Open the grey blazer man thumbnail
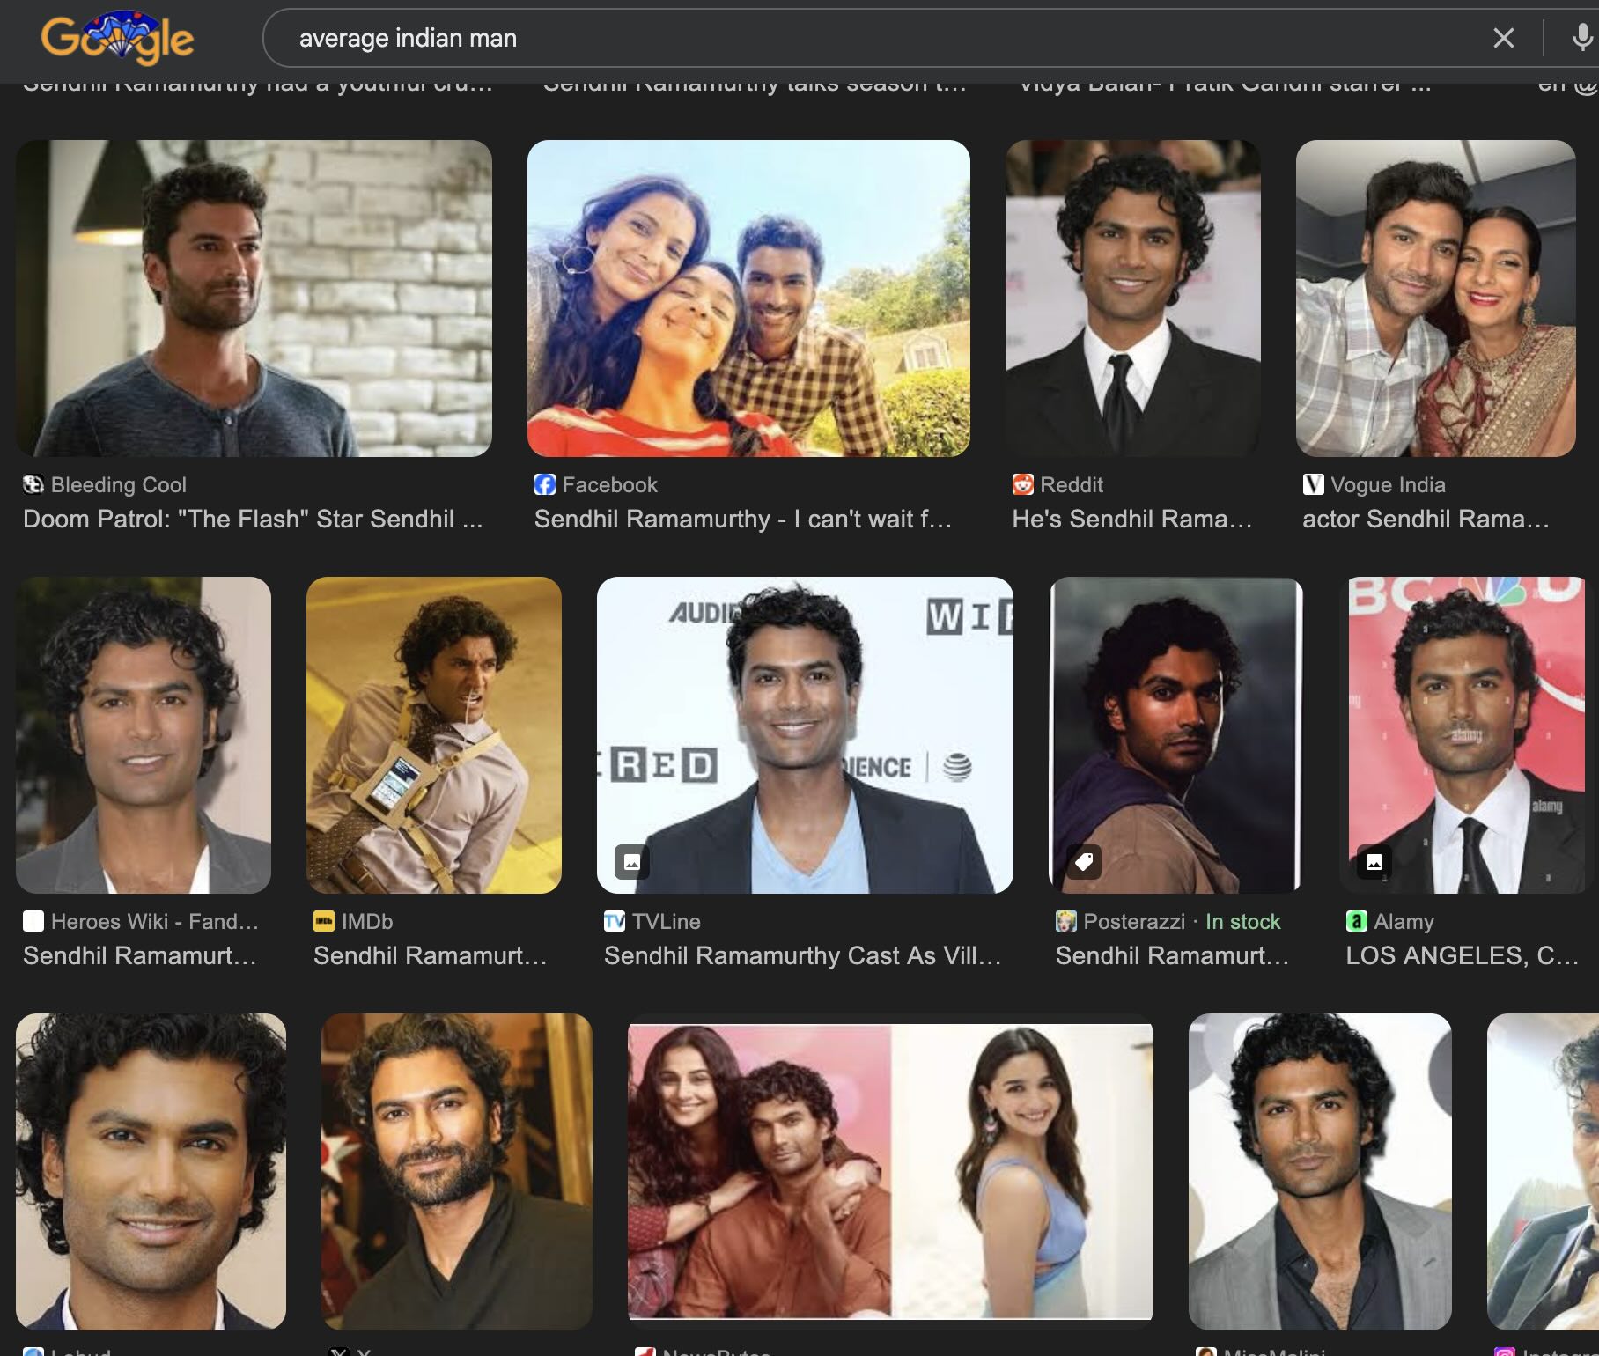This screenshot has width=1599, height=1356. click(1320, 1172)
